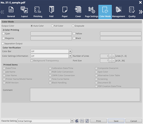Toggle the Separation Output checkbox

pyautogui.click(x=3, y=43)
